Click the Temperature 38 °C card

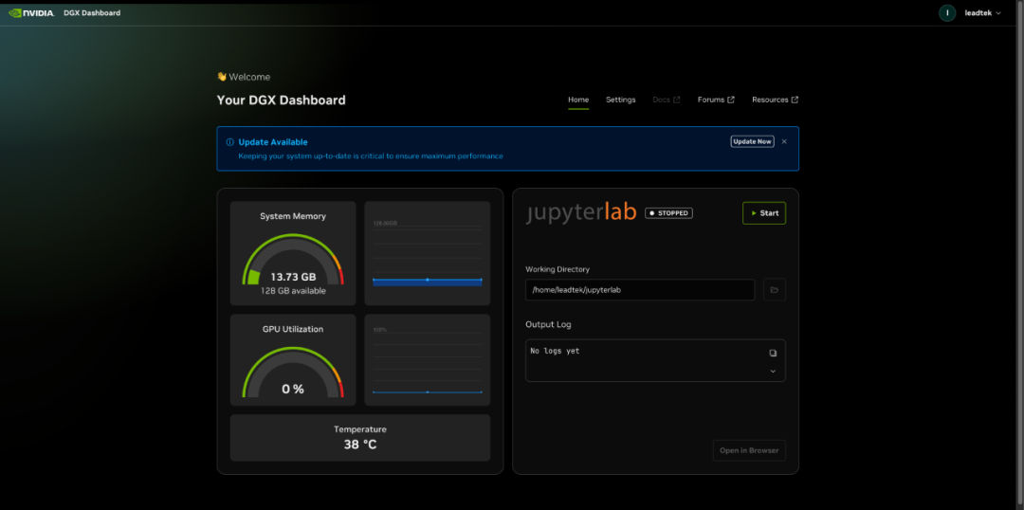[360, 438]
